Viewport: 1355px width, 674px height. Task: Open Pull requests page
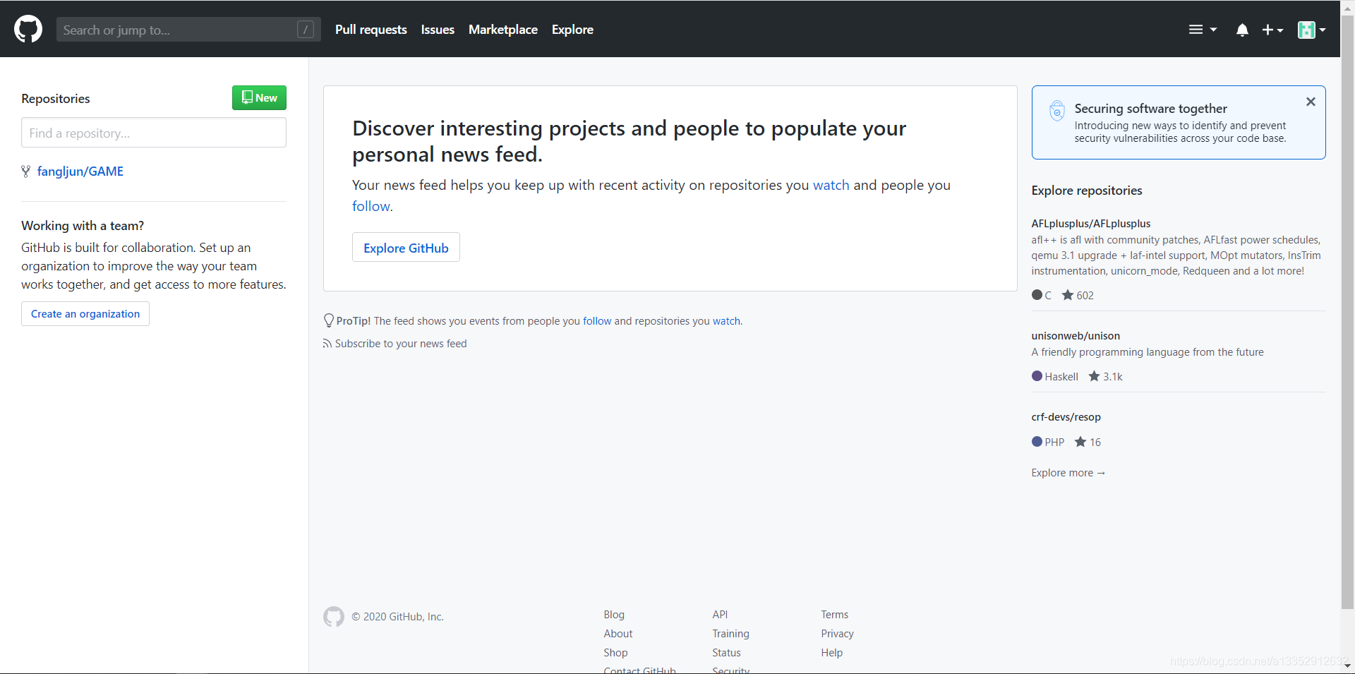(x=371, y=30)
